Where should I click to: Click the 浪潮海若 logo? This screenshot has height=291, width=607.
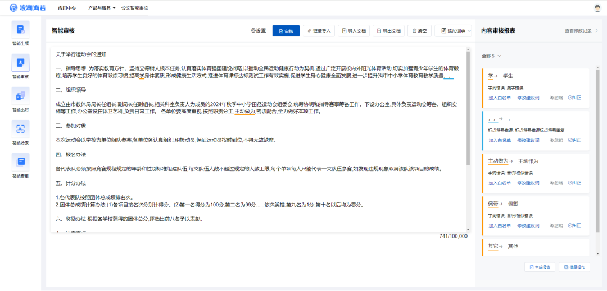pos(28,8)
